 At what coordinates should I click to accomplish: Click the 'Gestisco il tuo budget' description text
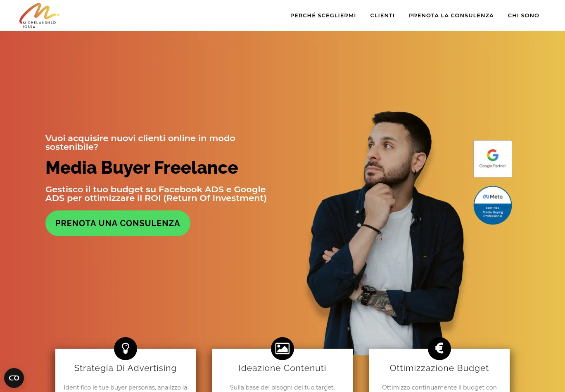[x=156, y=194]
